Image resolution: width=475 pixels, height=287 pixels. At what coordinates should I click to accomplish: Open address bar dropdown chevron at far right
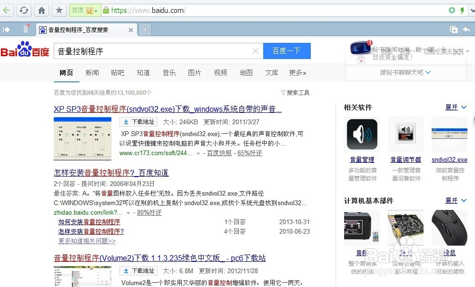(x=472, y=10)
